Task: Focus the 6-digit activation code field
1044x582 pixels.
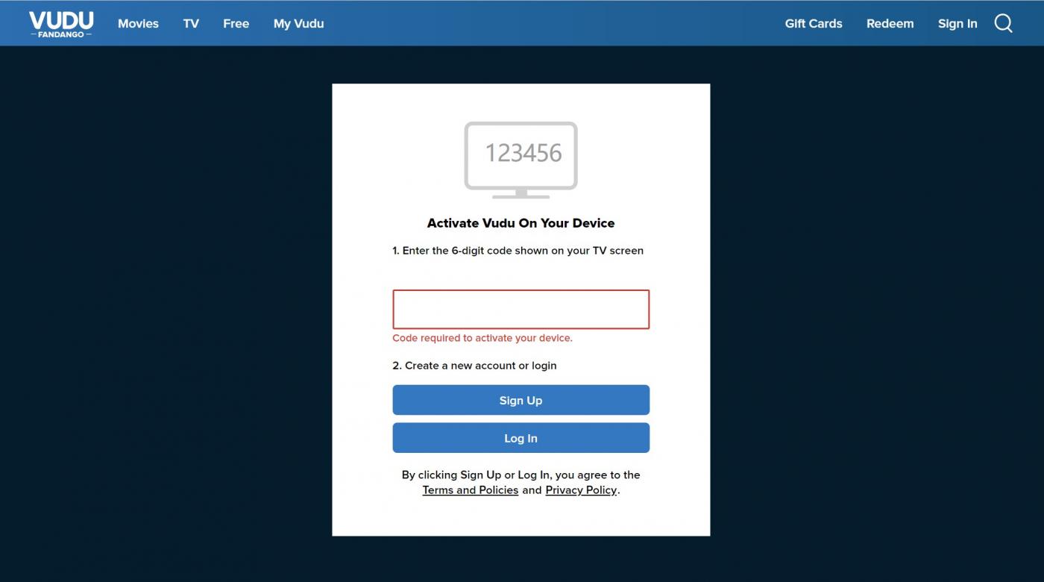Action: 521,309
